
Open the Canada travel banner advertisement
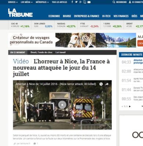coord(76,40)
